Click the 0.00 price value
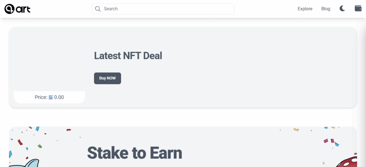Image resolution: width=366 pixels, height=167 pixels. click(x=59, y=97)
